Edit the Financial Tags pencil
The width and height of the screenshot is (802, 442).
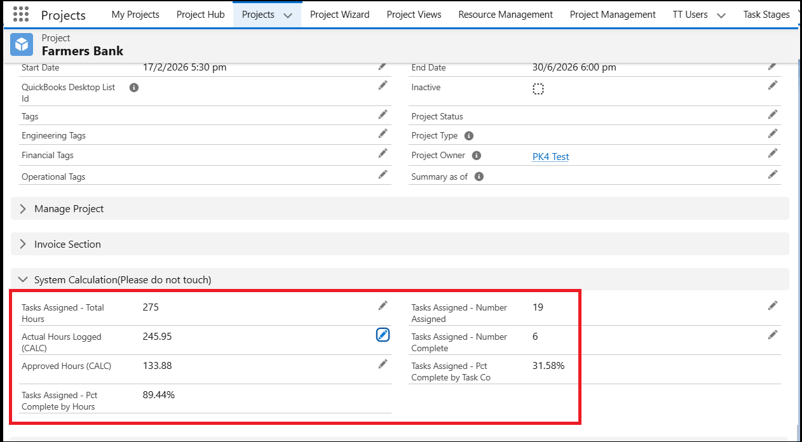(x=383, y=153)
